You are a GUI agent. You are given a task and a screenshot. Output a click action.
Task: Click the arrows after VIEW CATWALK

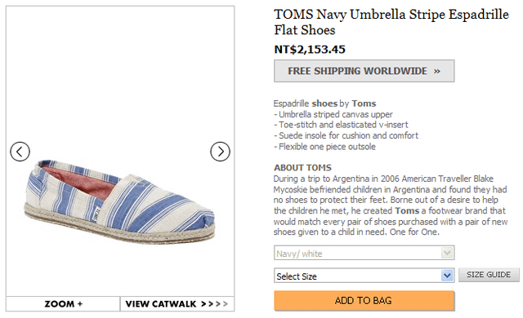coord(214,304)
